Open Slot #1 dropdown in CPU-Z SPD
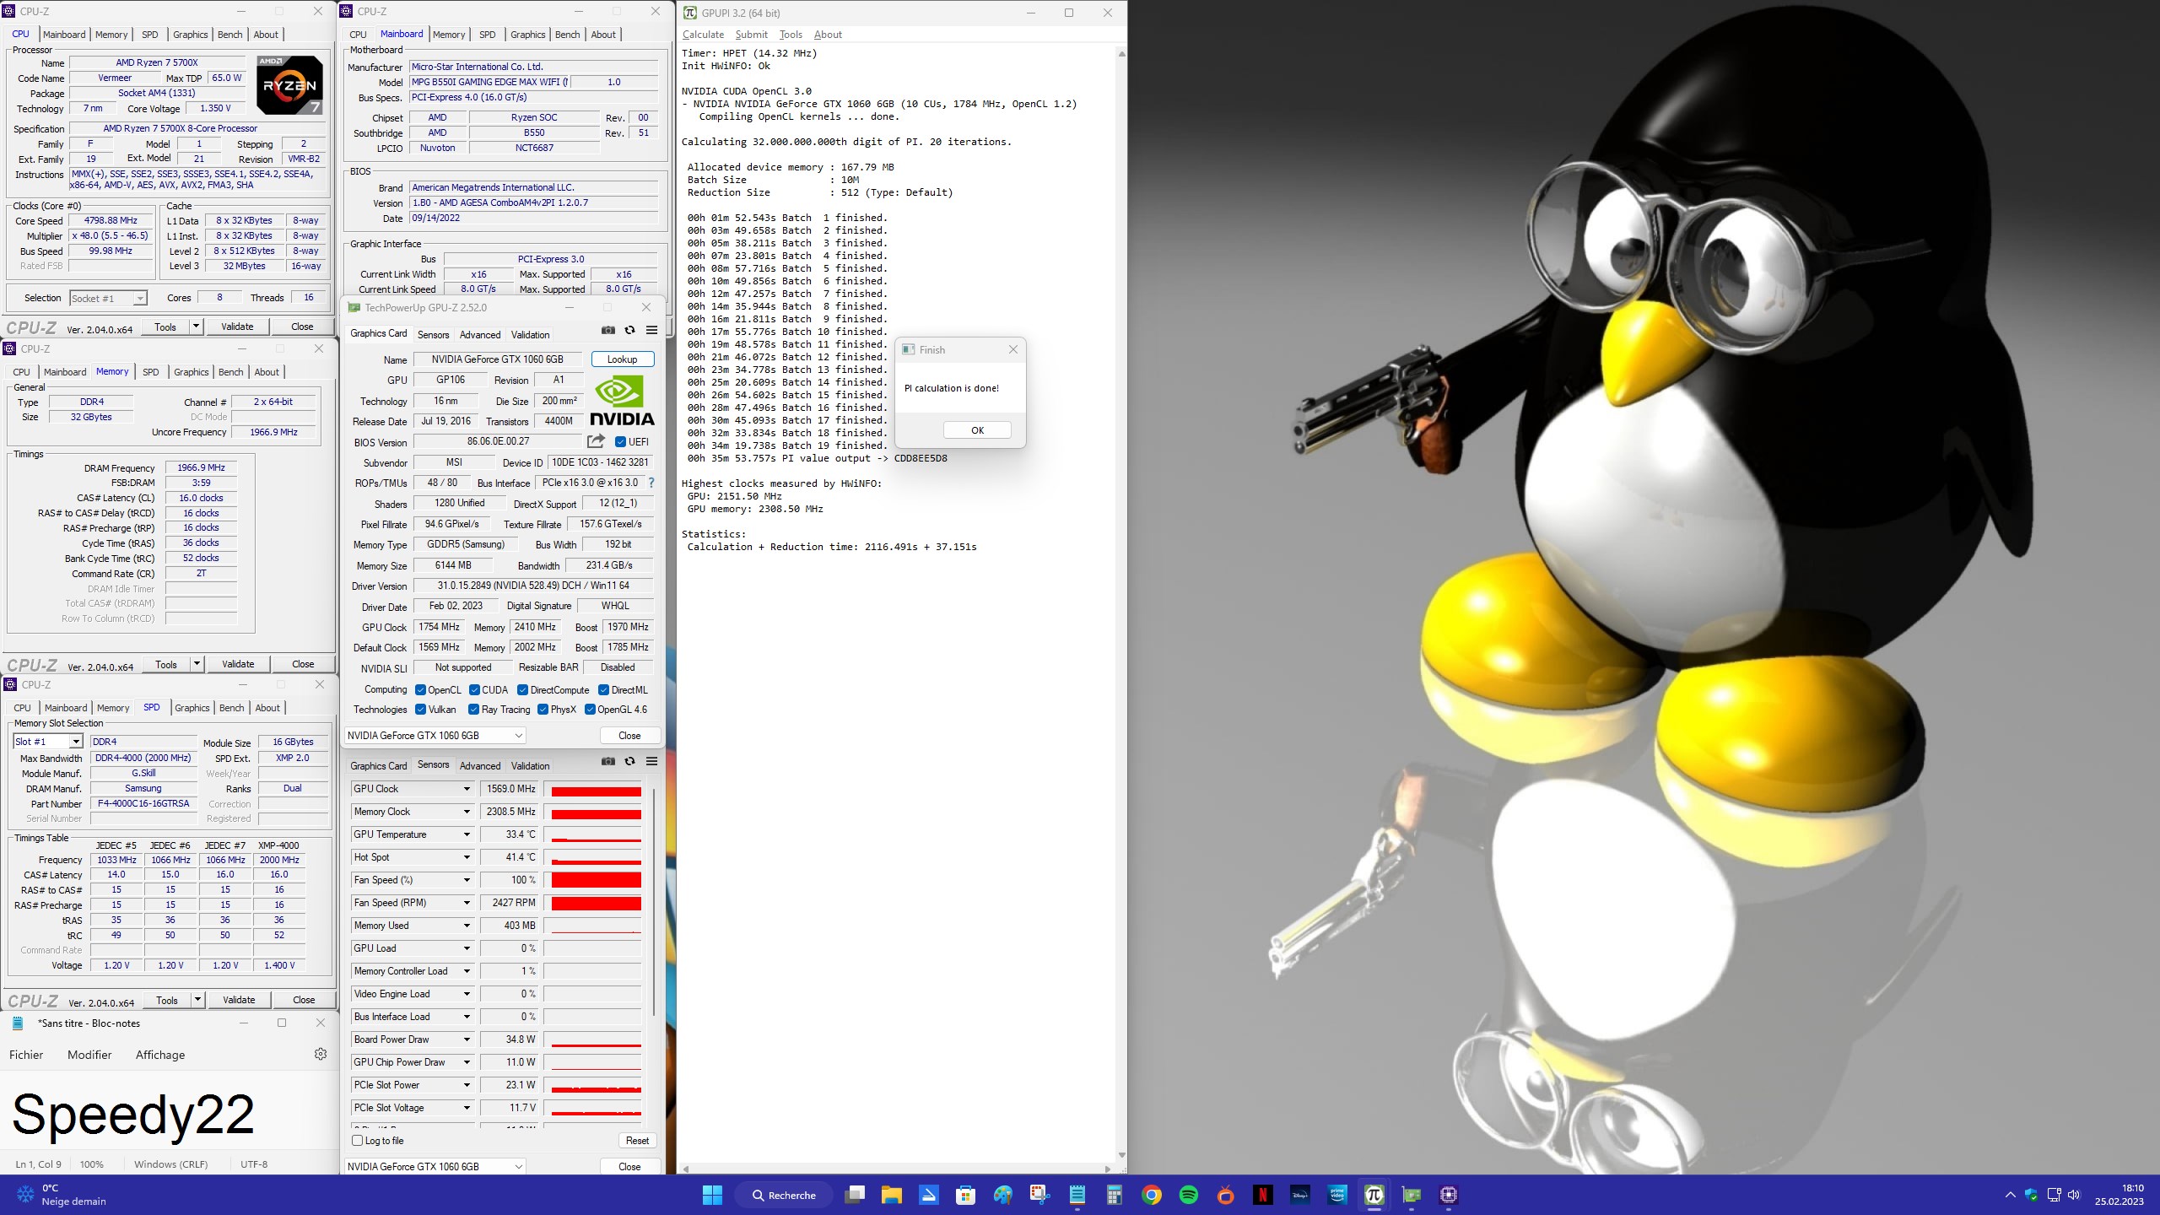The image size is (2160, 1215). (x=48, y=742)
